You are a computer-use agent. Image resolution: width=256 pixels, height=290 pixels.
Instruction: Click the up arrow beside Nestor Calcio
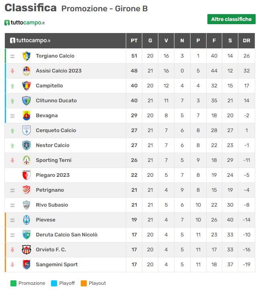point(12,145)
